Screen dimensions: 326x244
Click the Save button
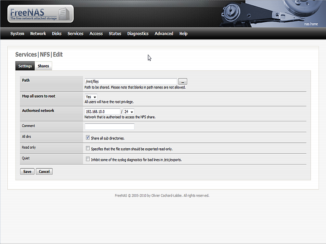[27, 172]
